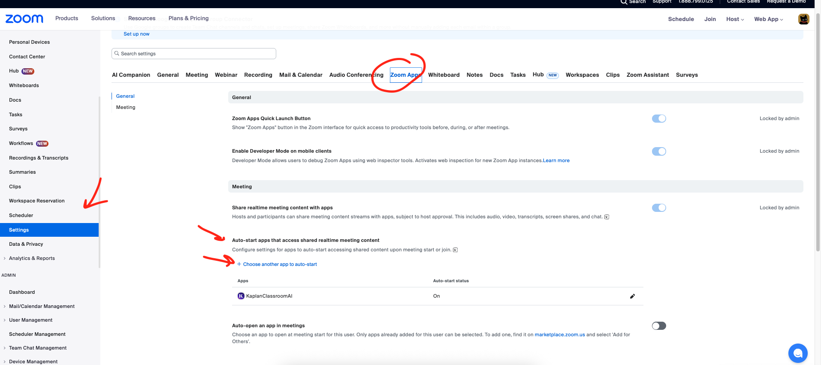The image size is (821, 365).
Task: Open the Workspaces tab
Action: pyautogui.click(x=582, y=75)
